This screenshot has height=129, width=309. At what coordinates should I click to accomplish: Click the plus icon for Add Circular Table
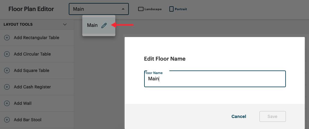[x=7, y=54]
